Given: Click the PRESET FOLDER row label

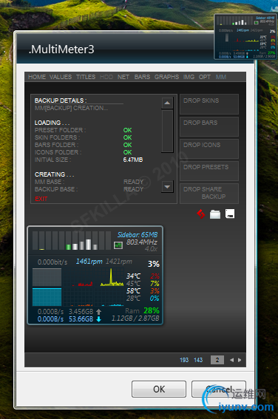Looking at the screenshot, I should [60, 130].
